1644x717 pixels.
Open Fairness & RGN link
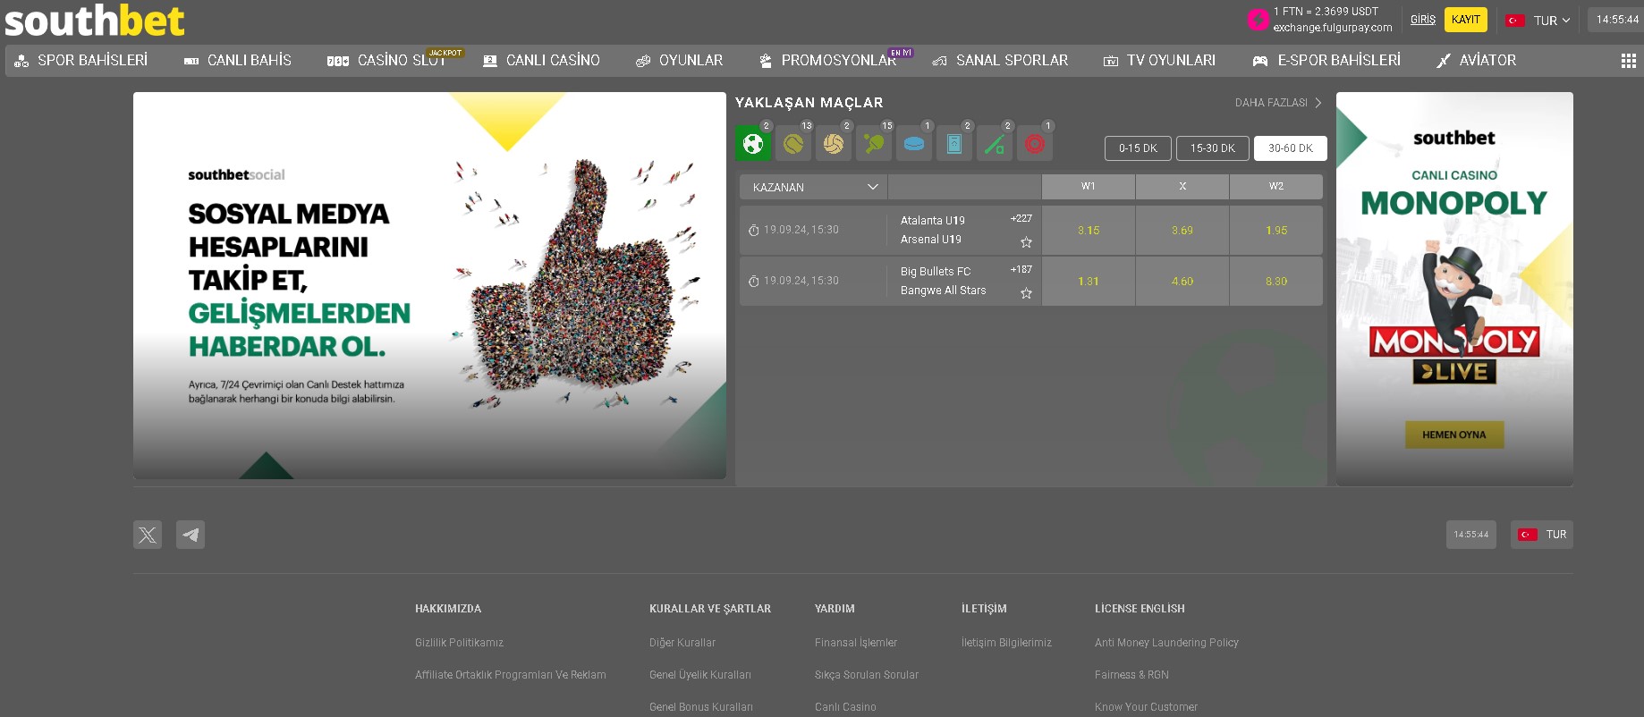tap(1131, 675)
